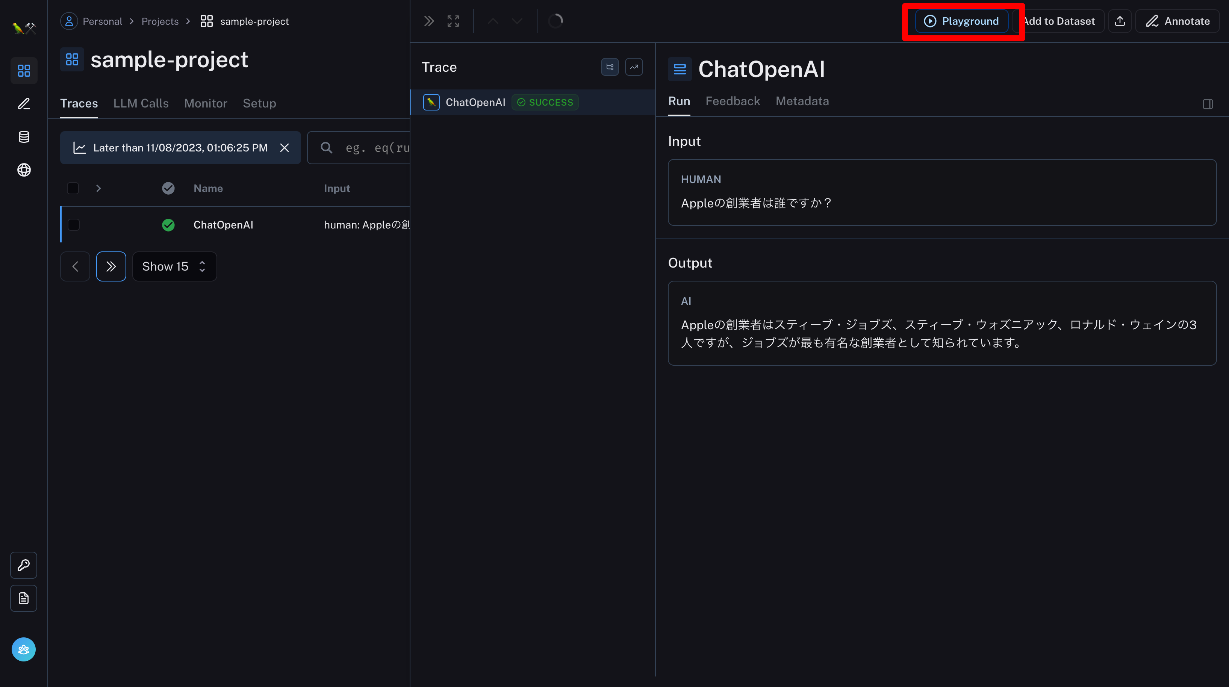
Task: Remove the Later than date filter
Action: (x=285, y=147)
